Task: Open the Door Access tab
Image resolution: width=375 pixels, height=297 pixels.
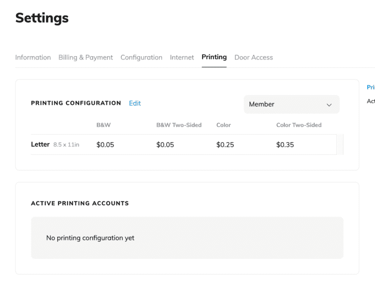Action: (253, 57)
